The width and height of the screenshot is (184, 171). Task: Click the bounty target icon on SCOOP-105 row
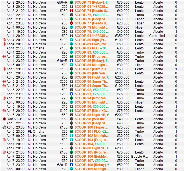4,152
